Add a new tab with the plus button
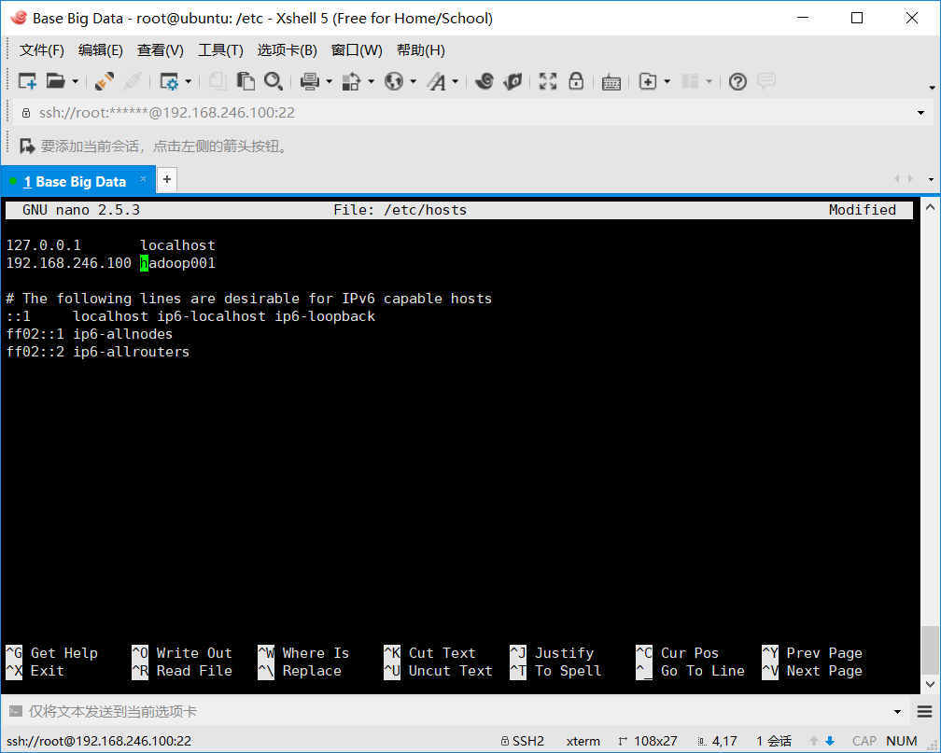This screenshot has height=753, width=941. [x=167, y=179]
